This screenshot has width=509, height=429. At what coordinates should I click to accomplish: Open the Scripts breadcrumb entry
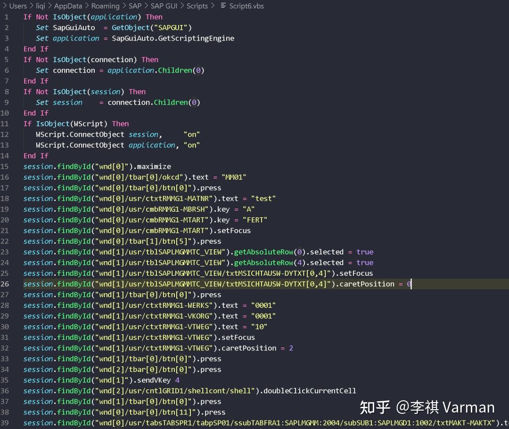pyautogui.click(x=197, y=6)
